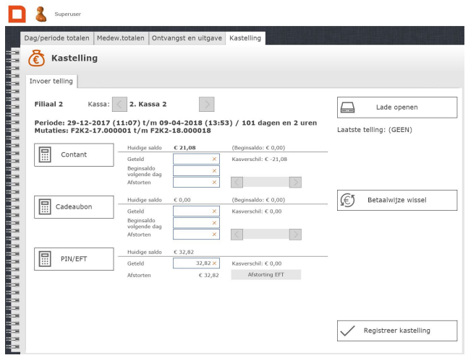Viewport: 476px width, 363px height.
Task: Open the cash drawer with Lade openen
Action: coord(397,107)
